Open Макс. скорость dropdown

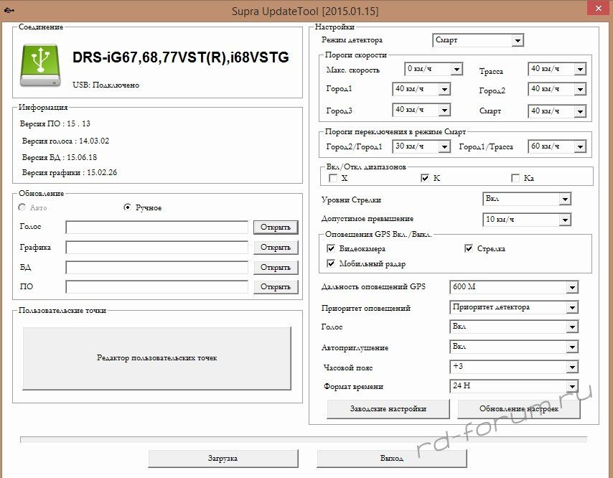(x=434, y=69)
